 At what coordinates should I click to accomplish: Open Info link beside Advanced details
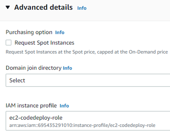[x=82, y=8]
